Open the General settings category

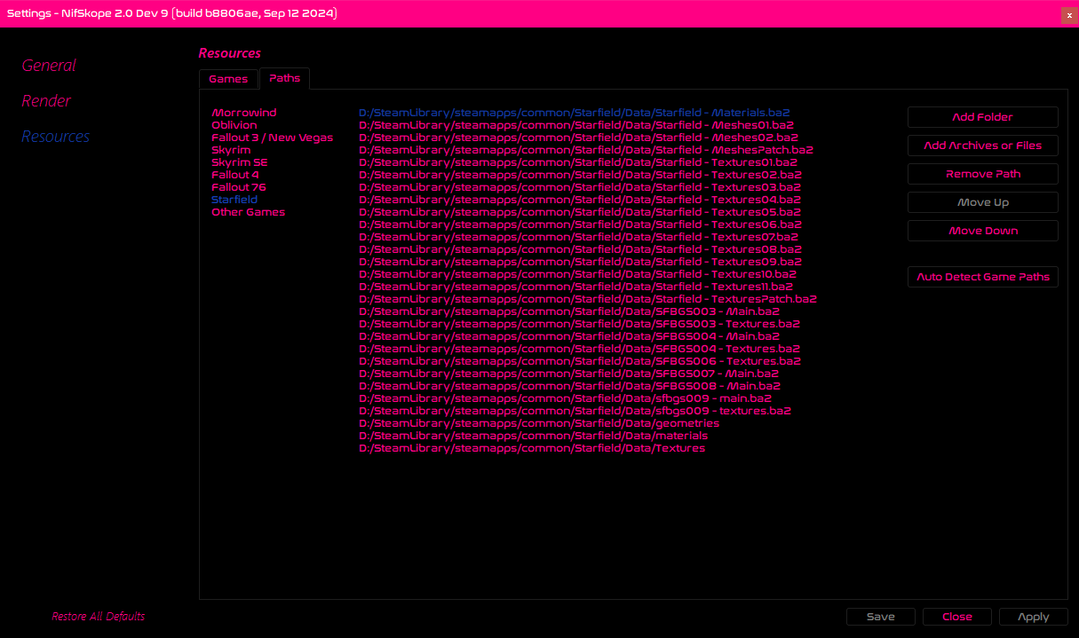[x=49, y=65]
